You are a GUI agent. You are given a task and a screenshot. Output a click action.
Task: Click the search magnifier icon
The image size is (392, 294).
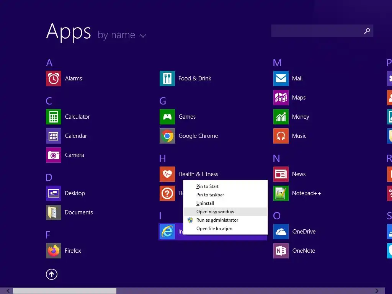click(x=367, y=31)
